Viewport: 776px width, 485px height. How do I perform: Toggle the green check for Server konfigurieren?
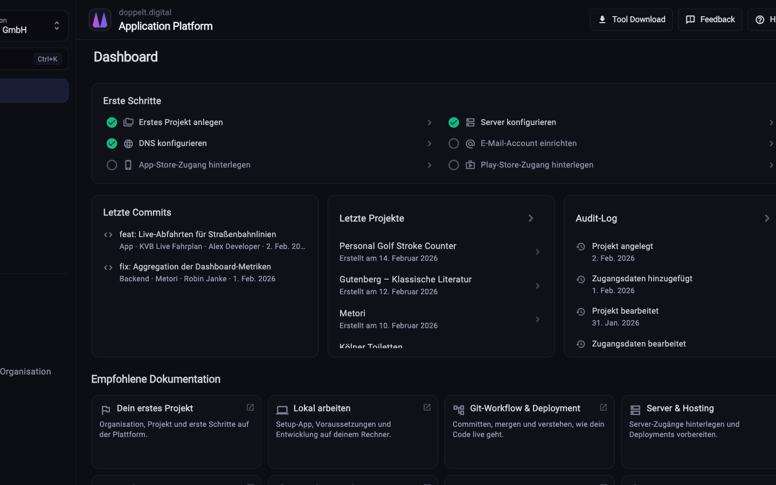(x=454, y=122)
